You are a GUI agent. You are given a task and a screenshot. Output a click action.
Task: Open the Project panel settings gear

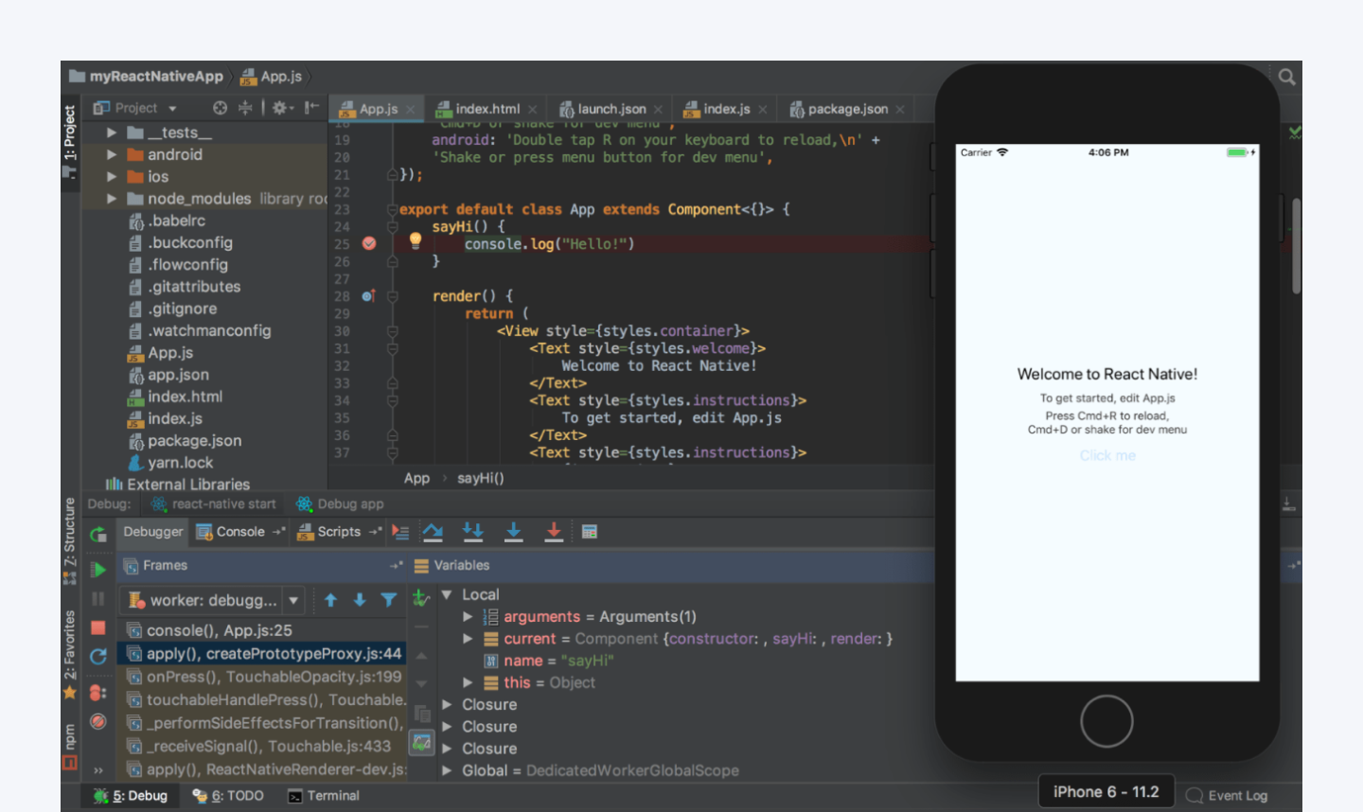tap(279, 108)
